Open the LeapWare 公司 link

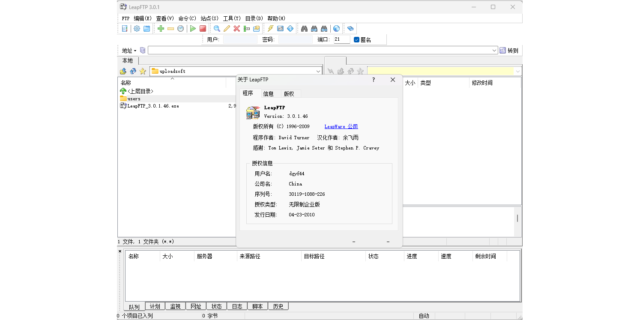pyautogui.click(x=341, y=126)
